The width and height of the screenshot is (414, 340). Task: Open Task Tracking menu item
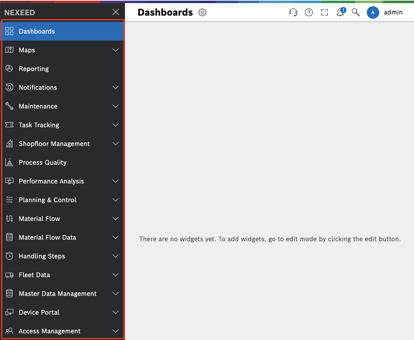coord(39,125)
